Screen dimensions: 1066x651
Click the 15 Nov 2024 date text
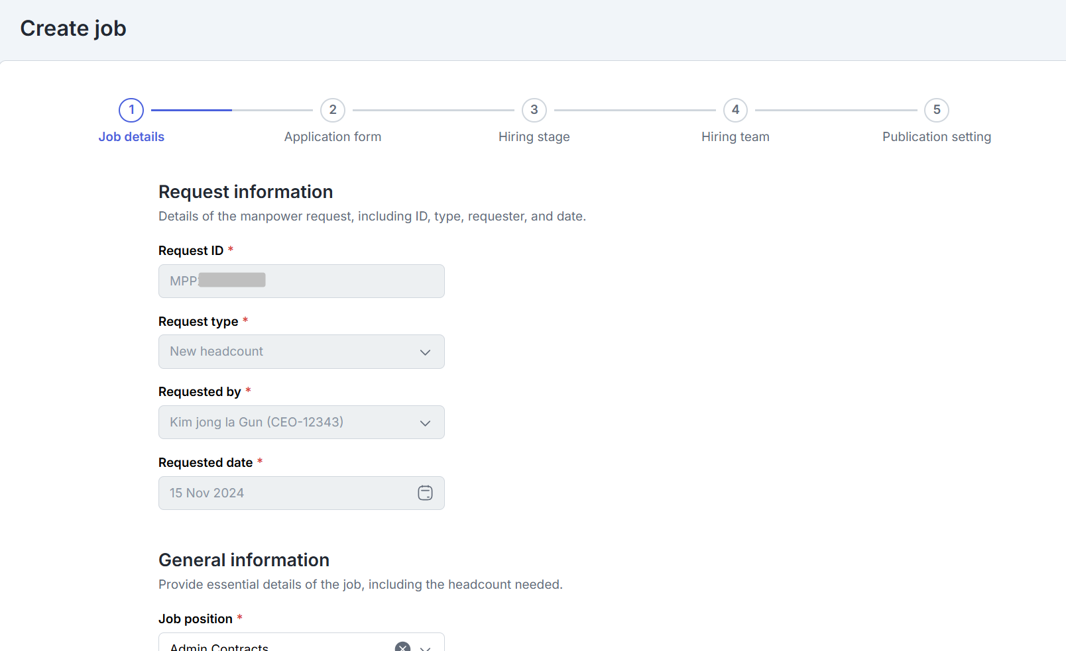(x=207, y=493)
